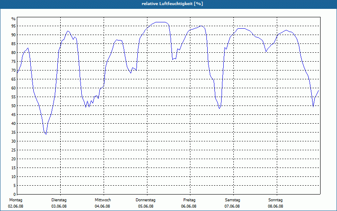Click the 'Donnerstag' axis label
Screen dimensions: 337x211
pyautogui.click(x=145, y=200)
